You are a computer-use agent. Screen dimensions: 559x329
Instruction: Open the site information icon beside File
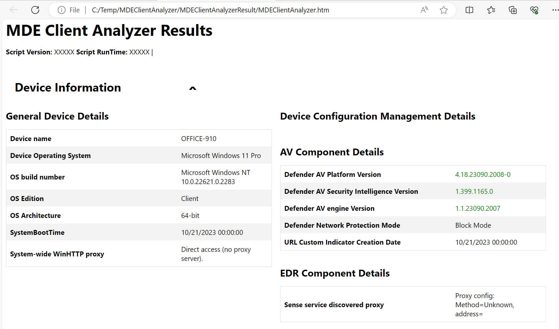(x=61, y=10)
